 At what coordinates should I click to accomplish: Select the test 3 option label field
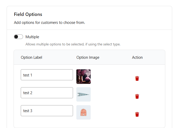pos(47,111)
